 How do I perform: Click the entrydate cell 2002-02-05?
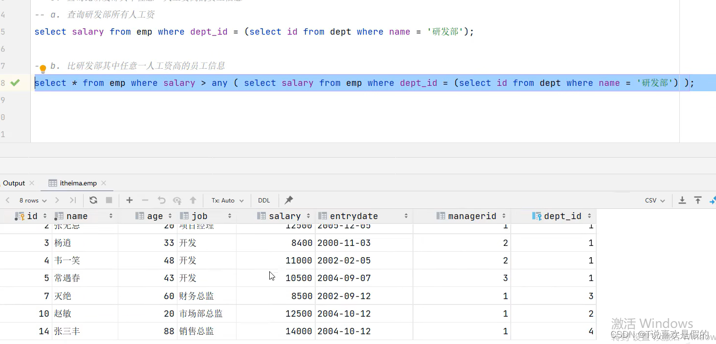click(x=364, y=260)
